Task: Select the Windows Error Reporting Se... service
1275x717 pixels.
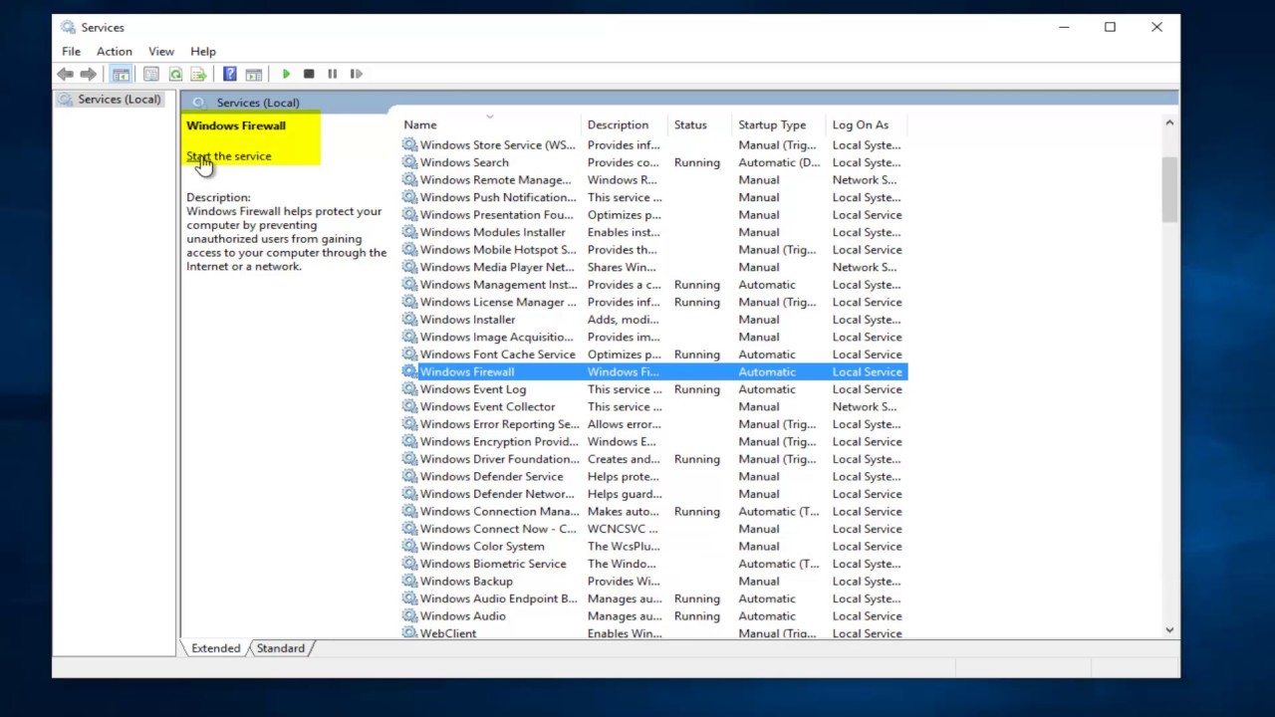Action: tap(653, 424)
